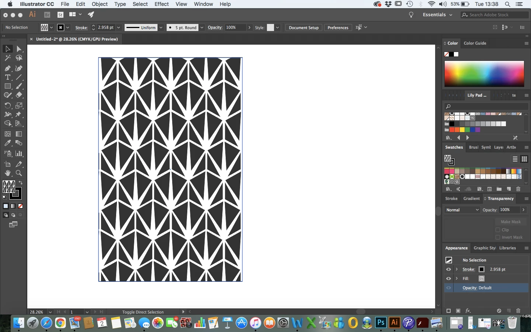
Task: Click the Make Mask button
Action: 510,222
